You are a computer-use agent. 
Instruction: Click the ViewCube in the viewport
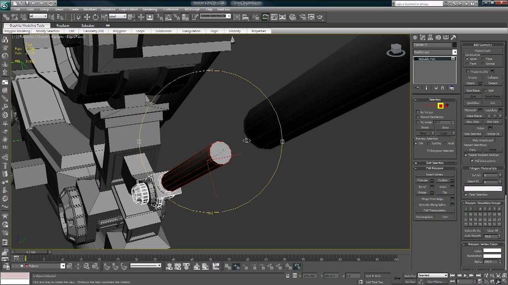[396, 50]
